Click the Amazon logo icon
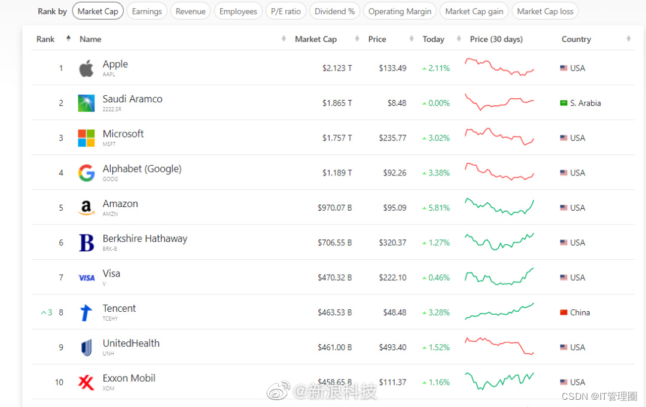The image size is (646, 407). [86, 208]
